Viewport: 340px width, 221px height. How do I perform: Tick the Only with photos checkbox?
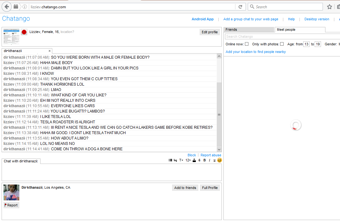click(282, 44)
